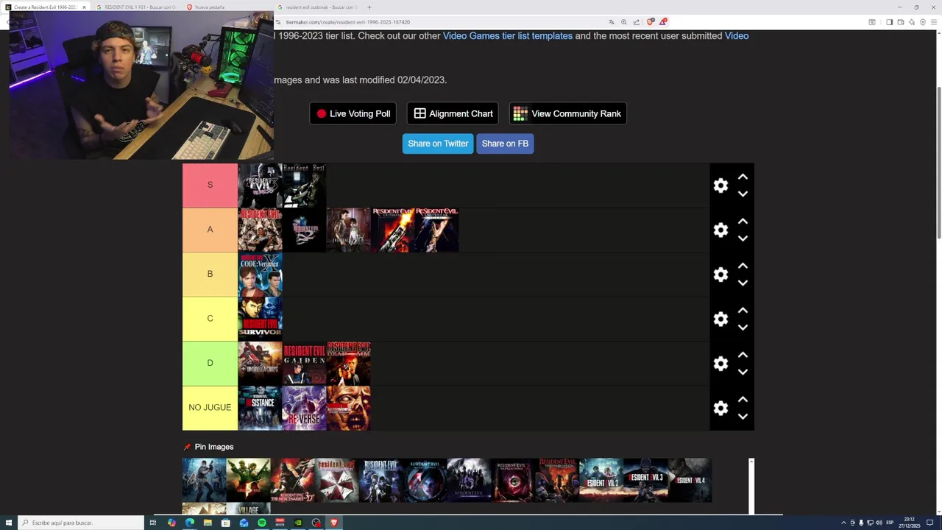Screen dimensions: 942x530
Task: Open settings gear for NO JUGUE row
Action: pos(720,408)
